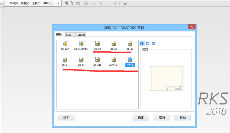Expand the New document dropdown arrow
The image size is (230, 133).
click(75, 3)
